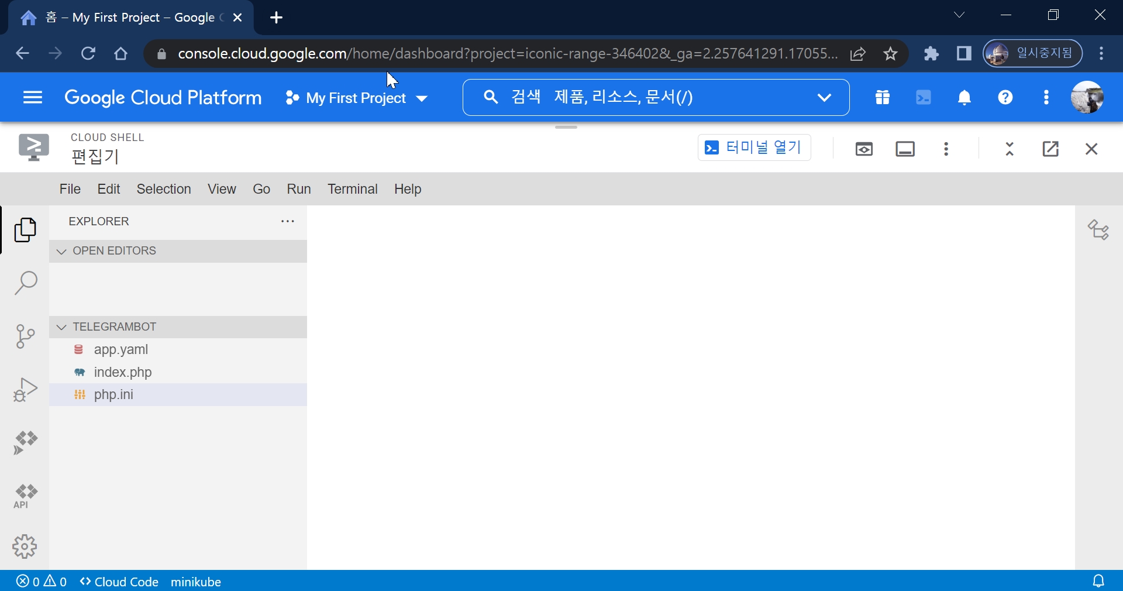Image resolution: width=1123 pixels, height=591 pixels.
Task: Open Cloud Shell more options menu
Action: pos(946,149)
